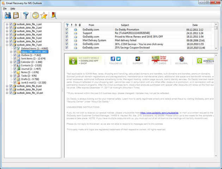Click Facebook icon in email preview
Viewport: 222px width, 169px height.
(x=113, y=59)
